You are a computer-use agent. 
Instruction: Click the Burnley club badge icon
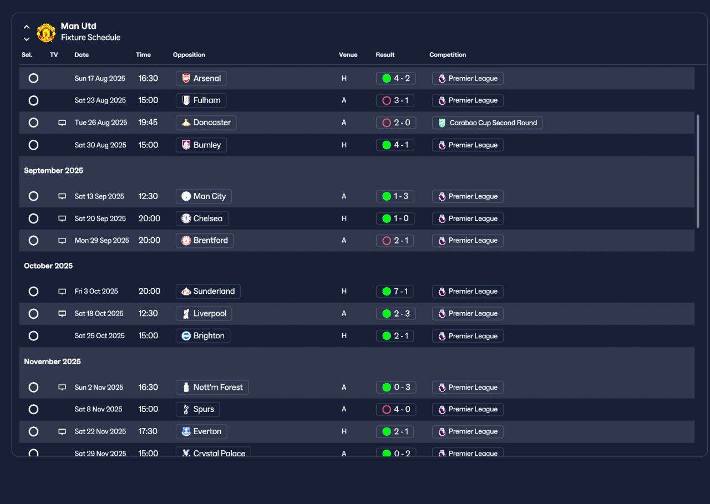pos(186,145)
